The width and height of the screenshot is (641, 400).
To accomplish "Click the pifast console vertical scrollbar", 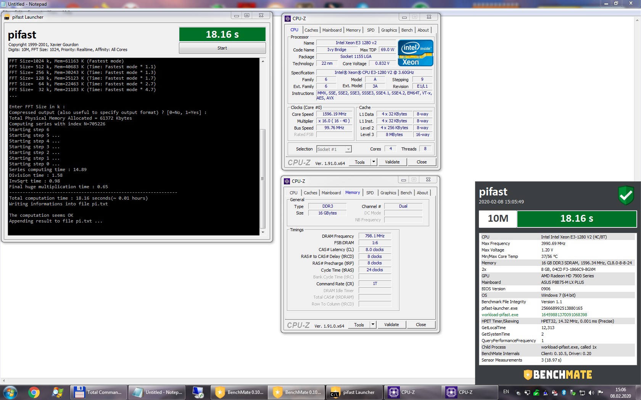I will tap(263, 179).
